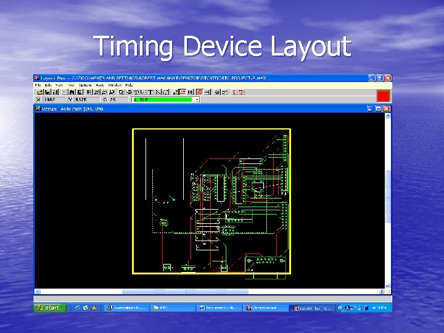The width and height of the screenshot is (444, 333).
Task: Select the Text 'T' tool icon
Action: 150,92
